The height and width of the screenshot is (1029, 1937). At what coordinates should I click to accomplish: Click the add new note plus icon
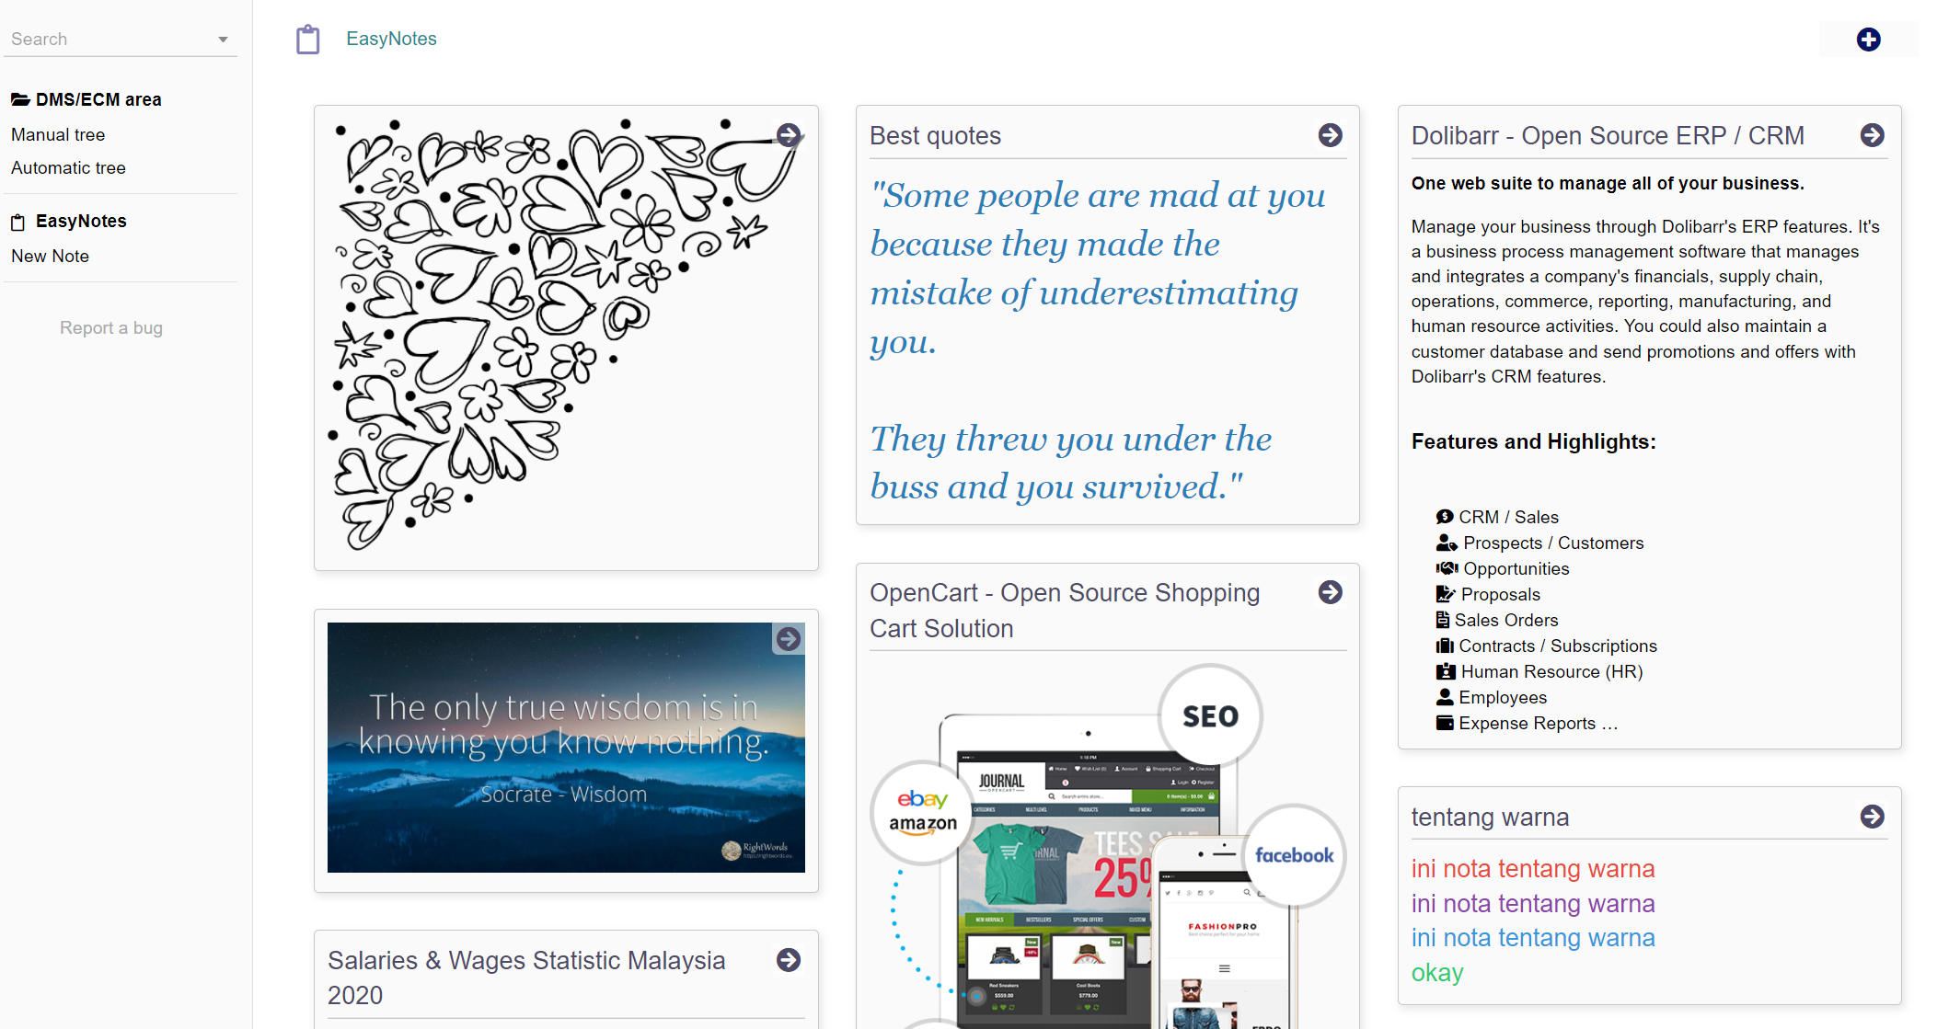(1868, 40)
